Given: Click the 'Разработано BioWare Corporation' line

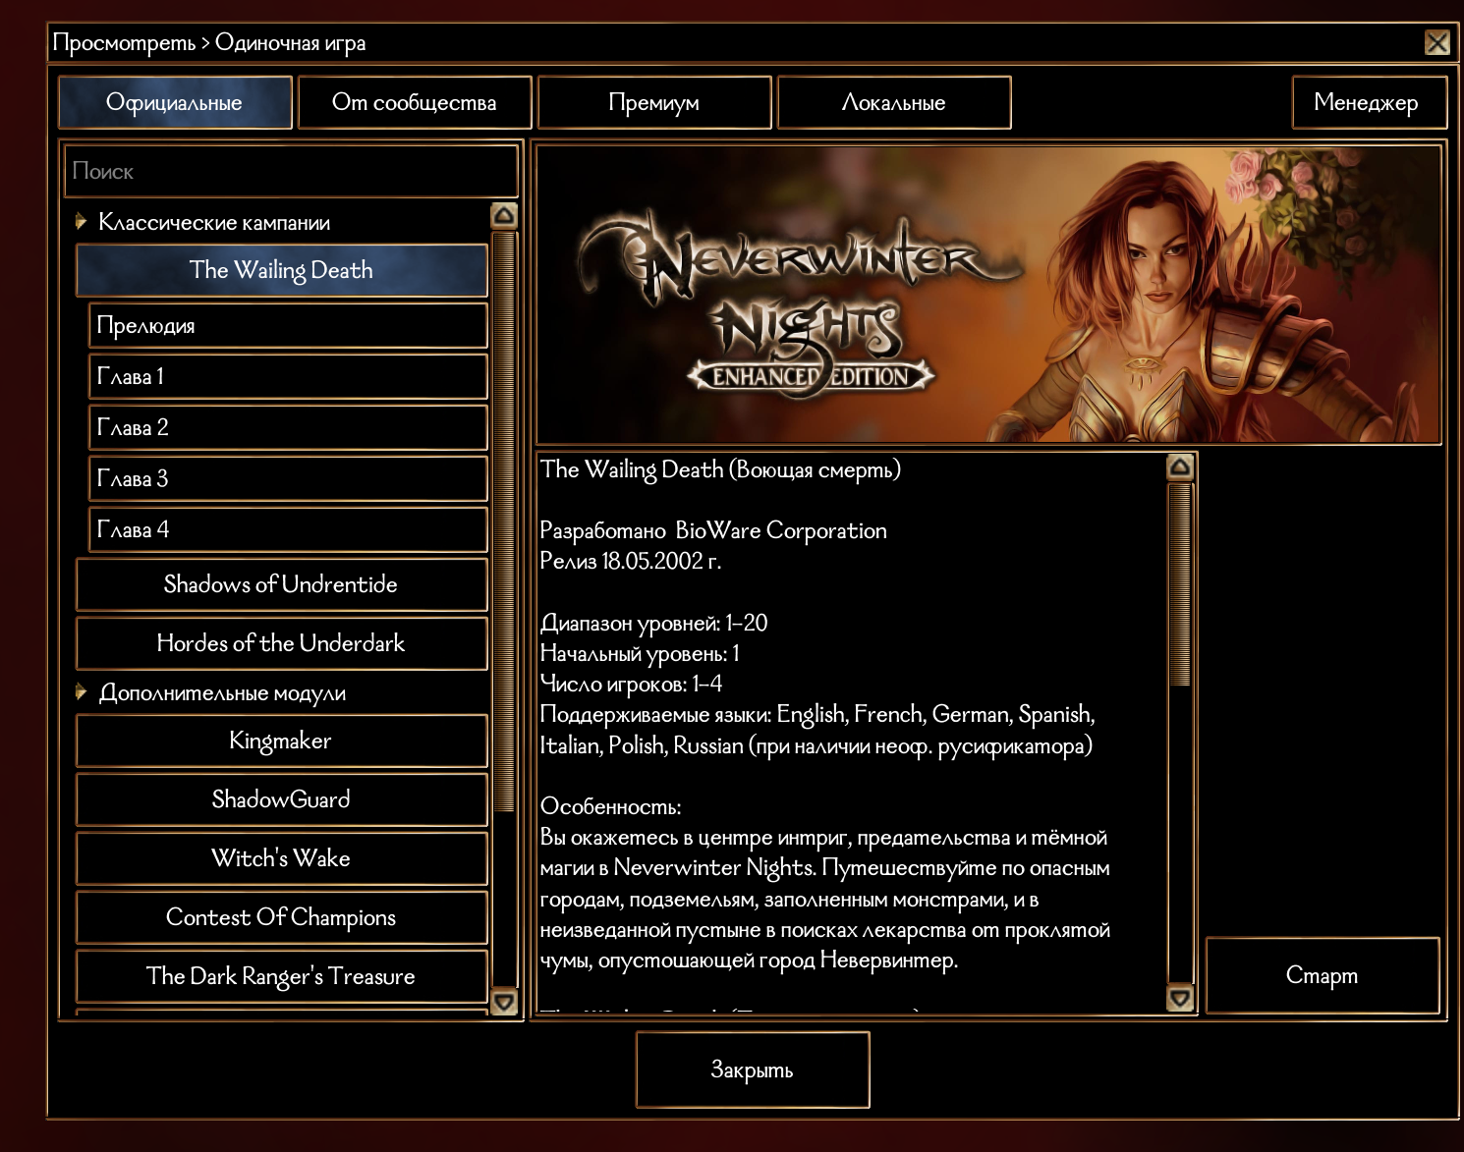Looking at the screenshot, I should (x=713, y=531).
